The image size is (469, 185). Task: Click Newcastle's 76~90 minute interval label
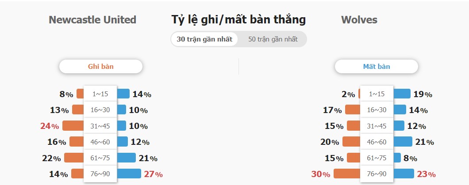pos(100,174)
